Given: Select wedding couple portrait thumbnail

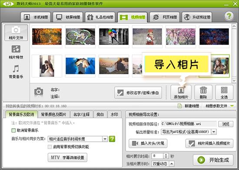Looking at the screenshot, I should click(47, 66).
